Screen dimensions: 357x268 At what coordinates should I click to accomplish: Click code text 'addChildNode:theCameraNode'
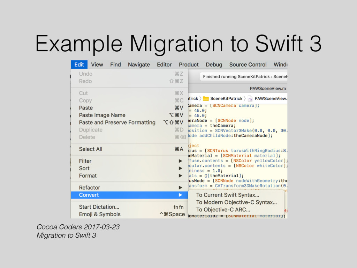click(x=233, y=136)
